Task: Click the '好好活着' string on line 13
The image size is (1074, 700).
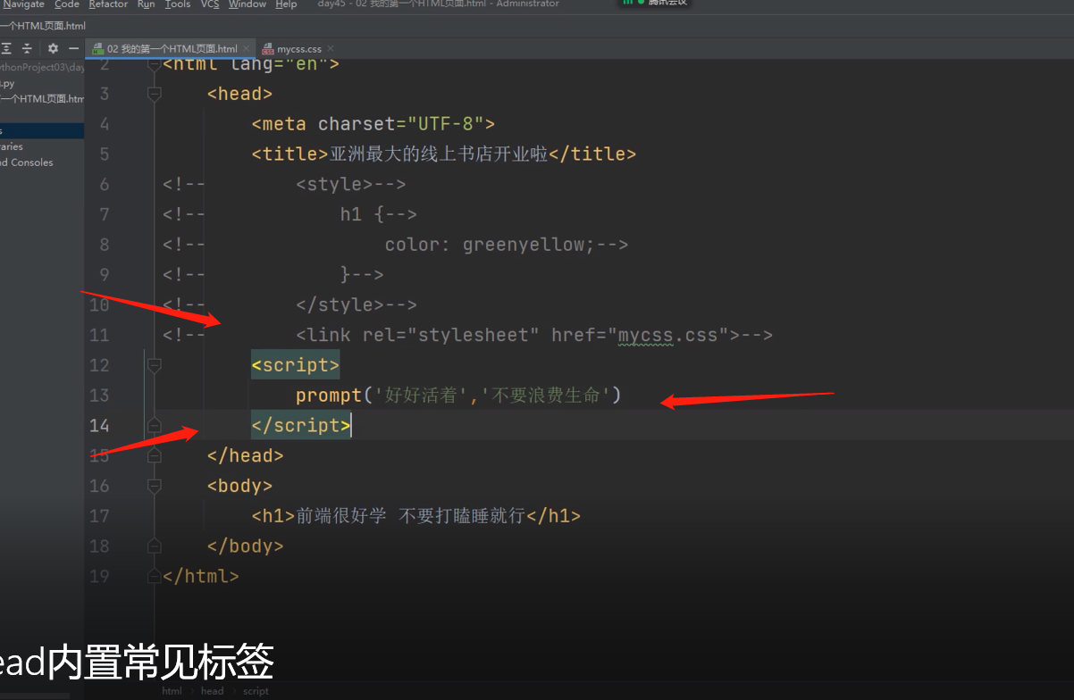Action: click(421, 395)
